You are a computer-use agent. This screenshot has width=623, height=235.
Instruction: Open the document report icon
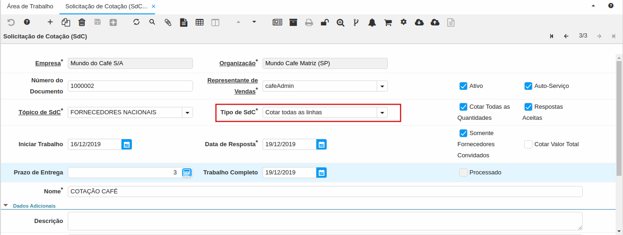coord(184,22)
